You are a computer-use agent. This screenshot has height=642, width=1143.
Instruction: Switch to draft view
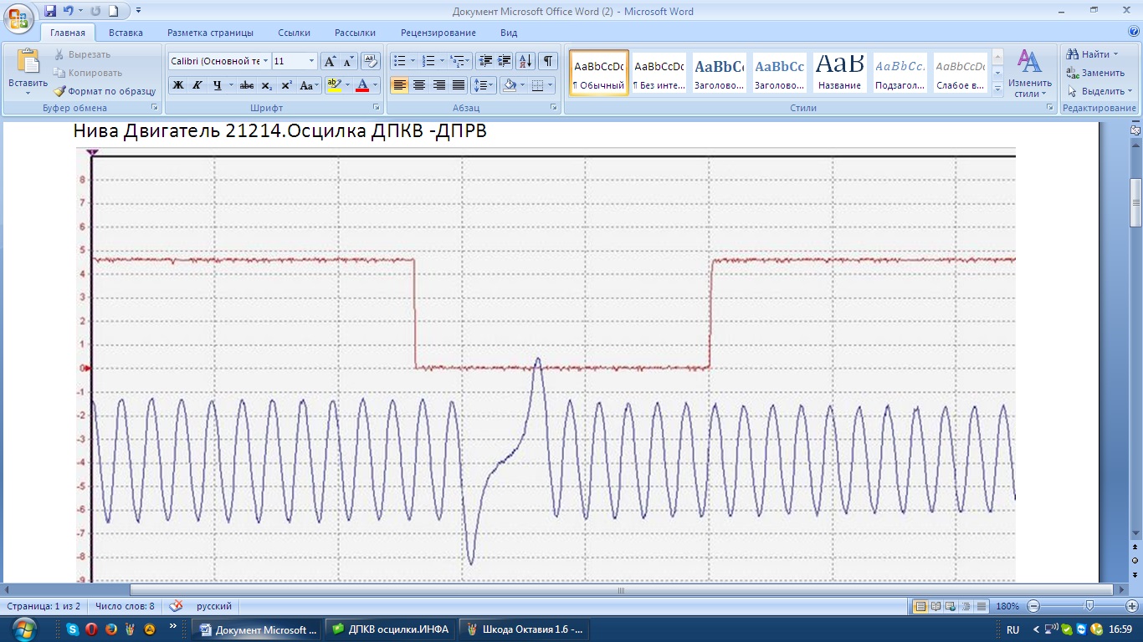pos(982,606)
